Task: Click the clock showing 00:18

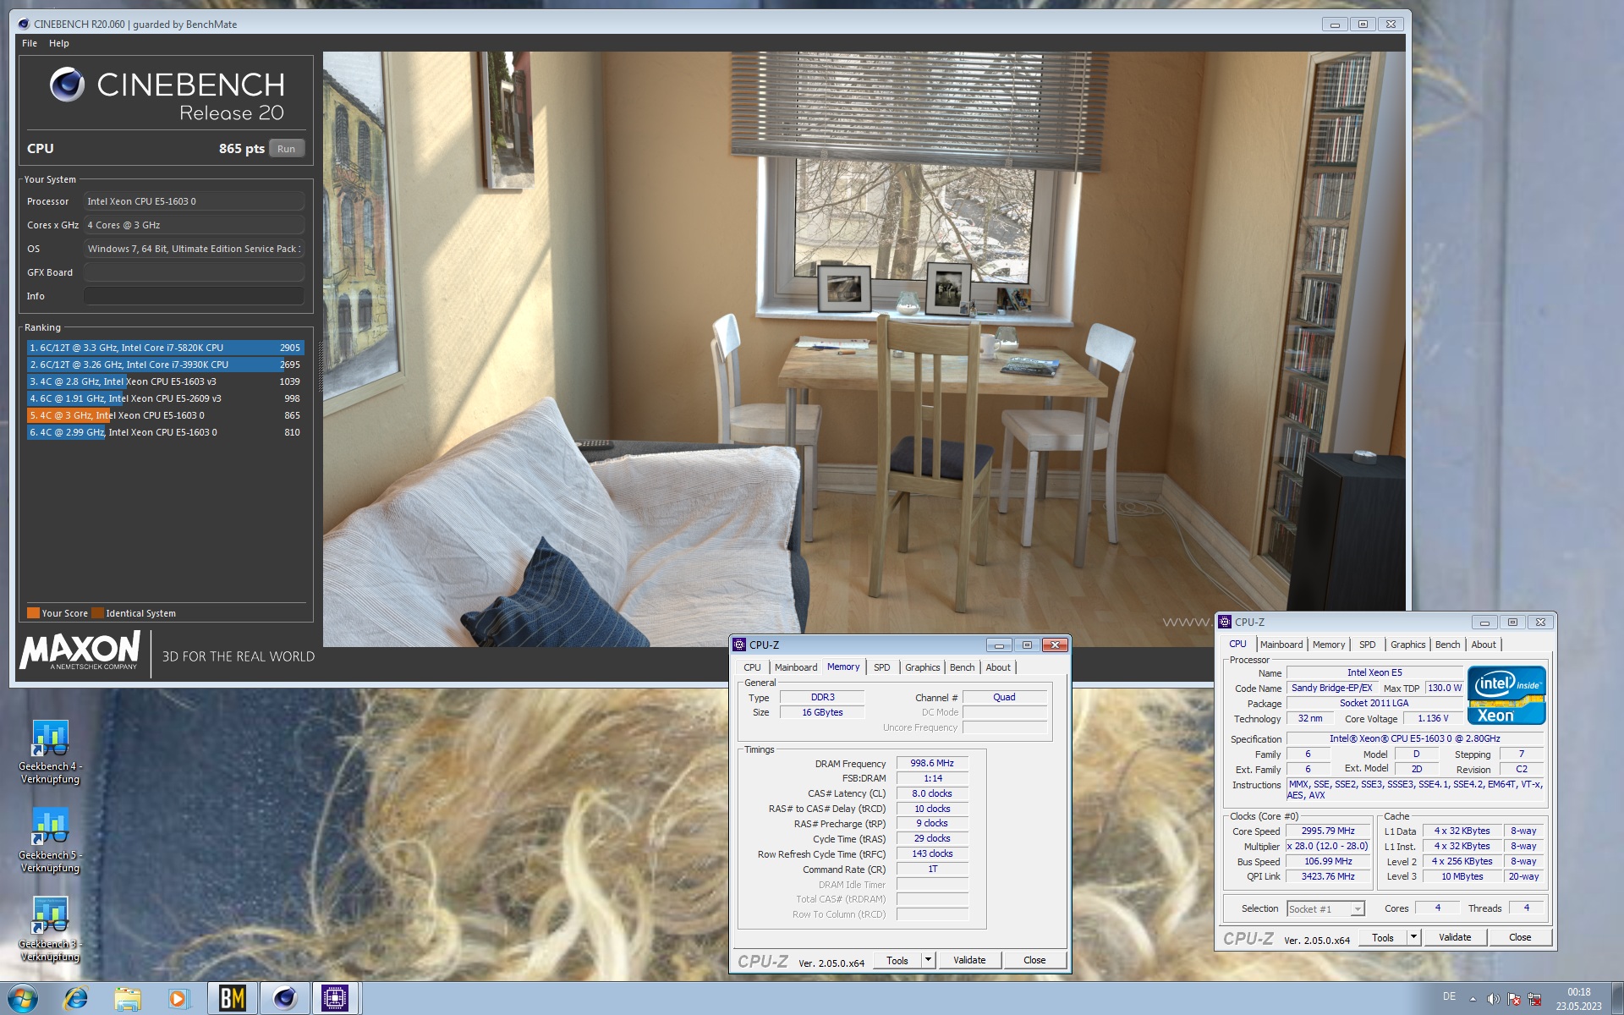Action: point(1578,992)
